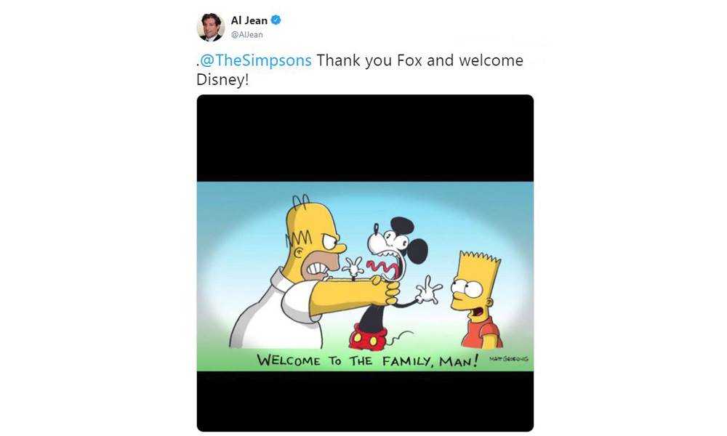The height and width of the screenshot is (436, 727).
Task: Click the black bar below the cartoon
Action: point(365,401)
